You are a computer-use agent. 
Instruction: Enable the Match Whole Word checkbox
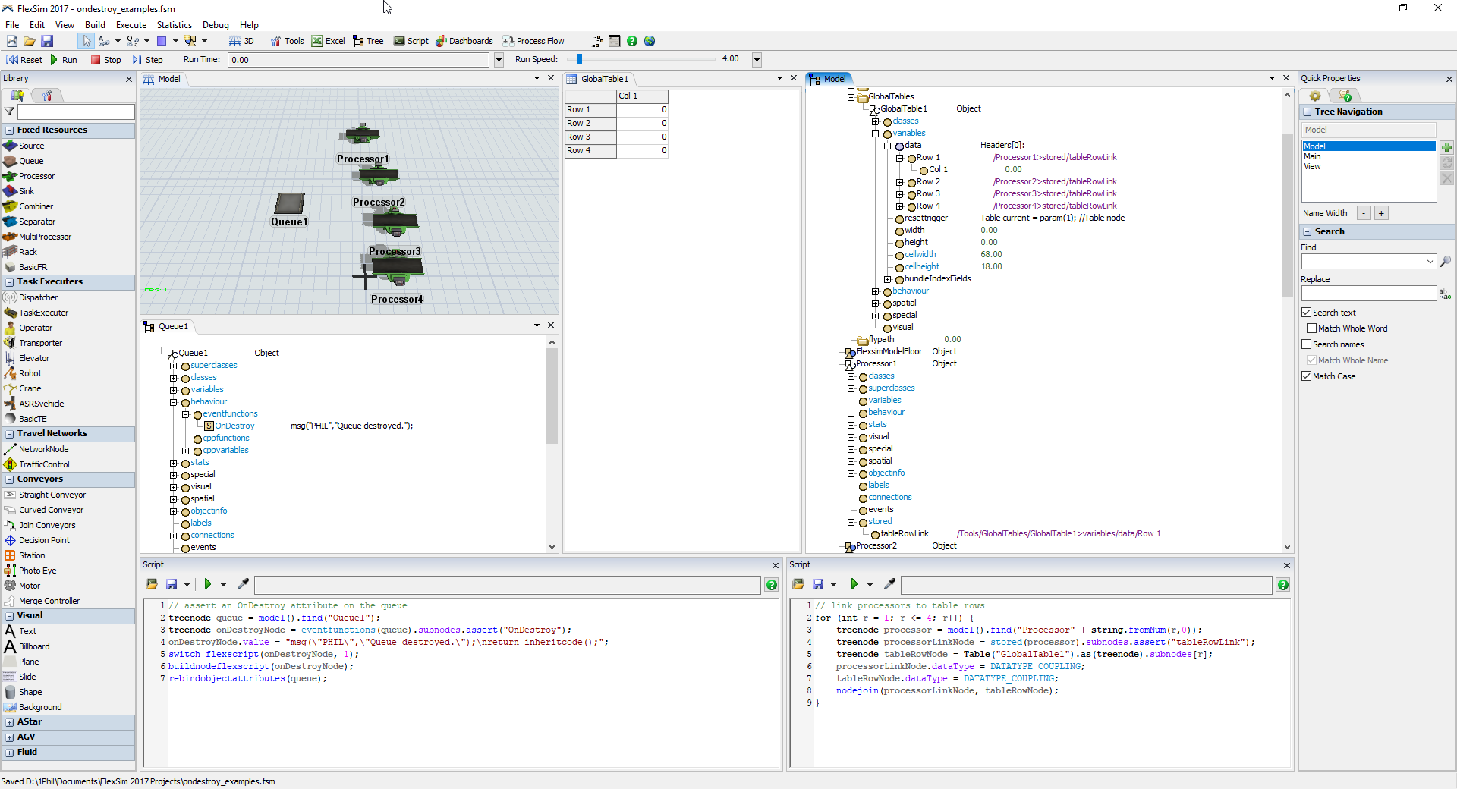1311,328
